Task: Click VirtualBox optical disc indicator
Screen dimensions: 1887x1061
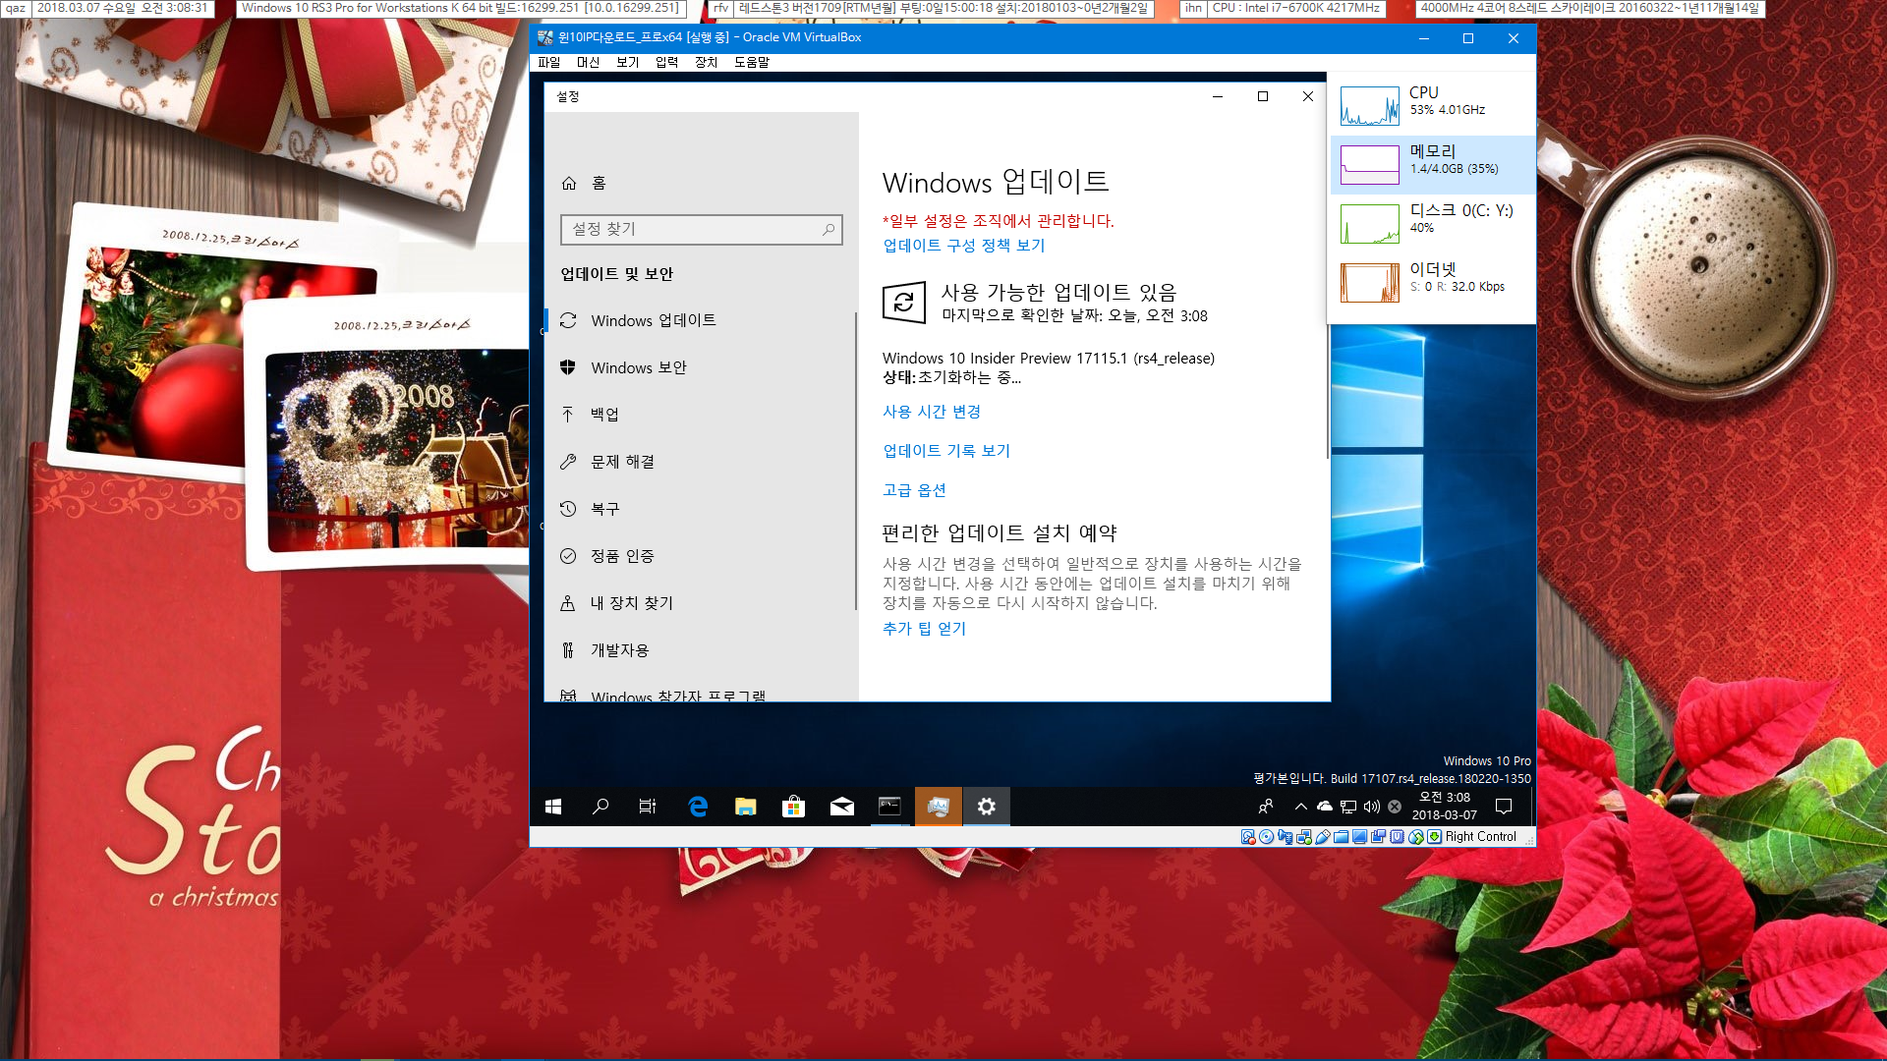Action: pyautogui.click(x=1266, y=837)
